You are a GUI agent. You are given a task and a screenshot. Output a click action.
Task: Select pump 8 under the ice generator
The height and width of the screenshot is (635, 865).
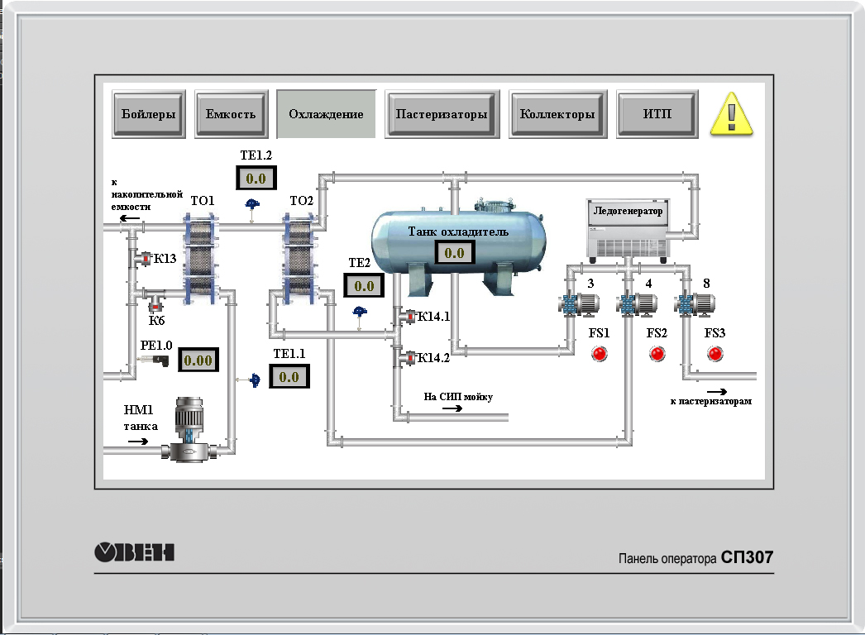pyautogui.click(x=695, y=304)
